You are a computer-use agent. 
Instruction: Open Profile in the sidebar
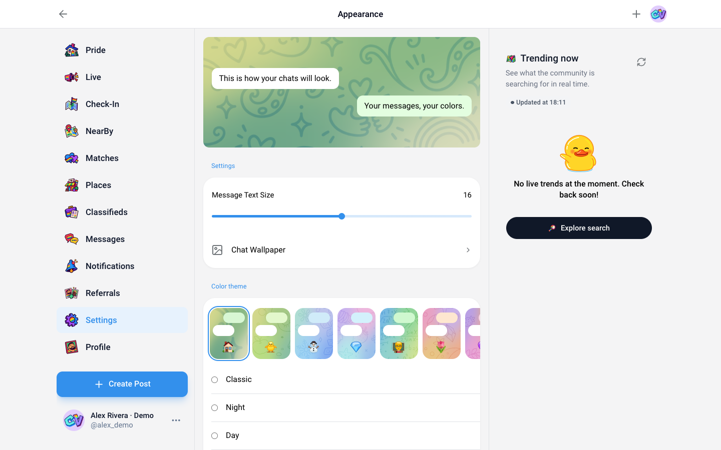click(122, 347)
